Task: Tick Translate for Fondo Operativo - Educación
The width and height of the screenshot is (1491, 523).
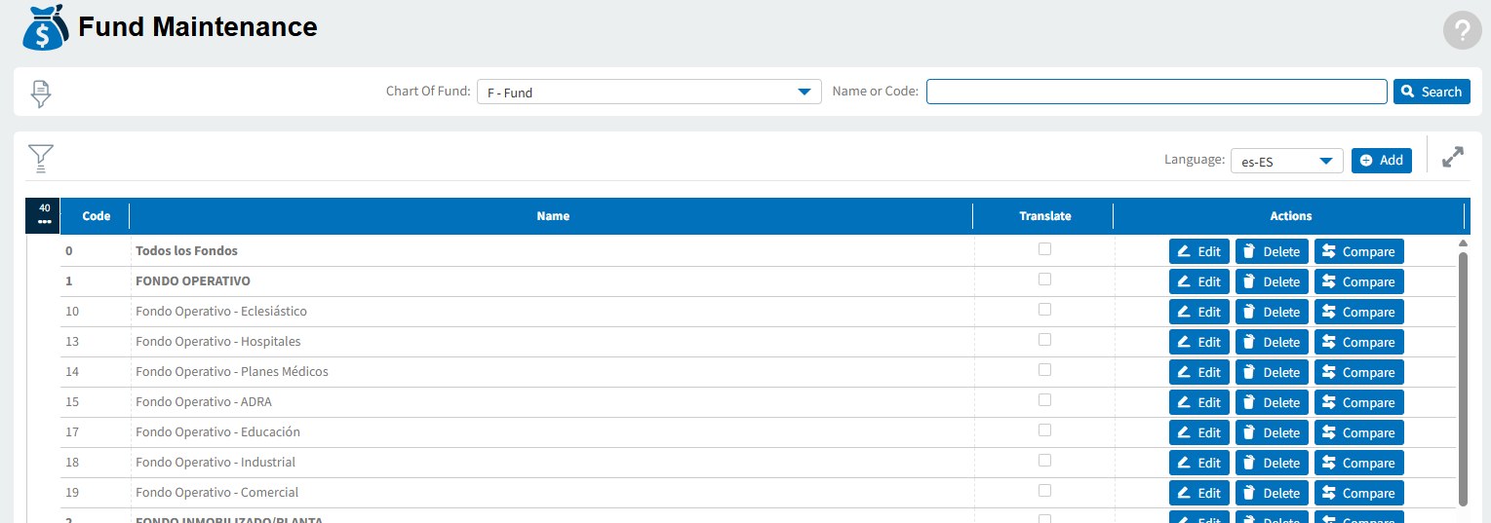Action: click(1044, 430)
